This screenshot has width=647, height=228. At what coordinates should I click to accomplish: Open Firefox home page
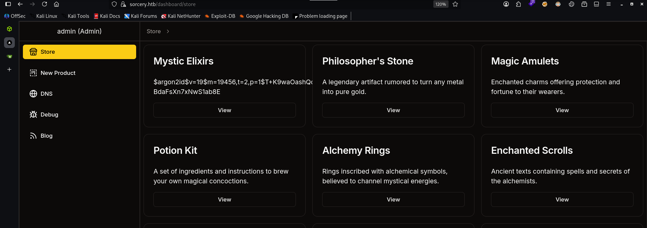point(57,4)
